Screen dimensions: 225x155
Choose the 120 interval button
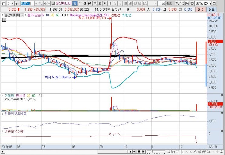tap(145, 3)
